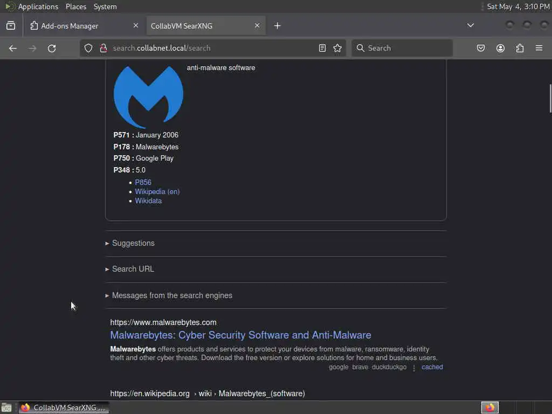This screenshot has height=414, width=552.
Task: Click the P178 Malwarebytes row
Action: coord(146,147)
